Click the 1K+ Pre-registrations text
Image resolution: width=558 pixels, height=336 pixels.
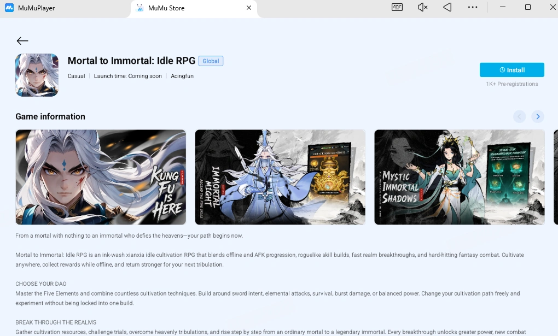(x=512, y=84)
